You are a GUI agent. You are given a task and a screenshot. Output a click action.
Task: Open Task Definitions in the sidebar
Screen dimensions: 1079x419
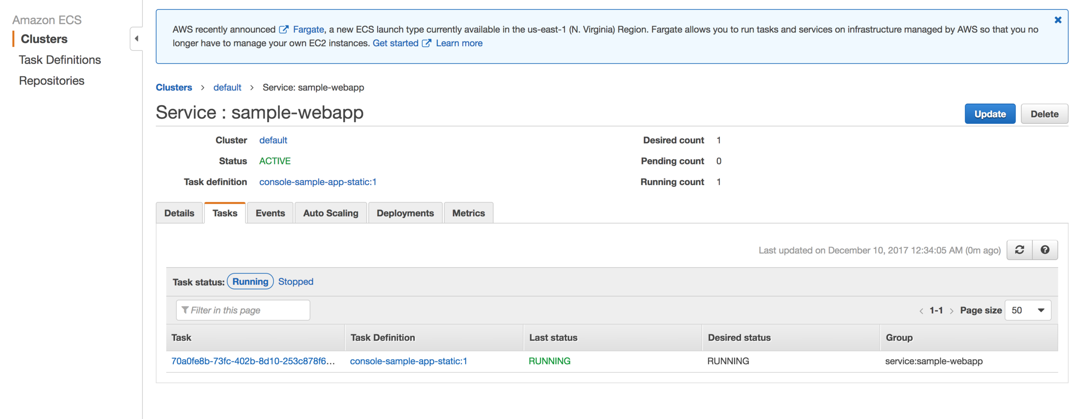pyautogui.click(x=60, y=60)
